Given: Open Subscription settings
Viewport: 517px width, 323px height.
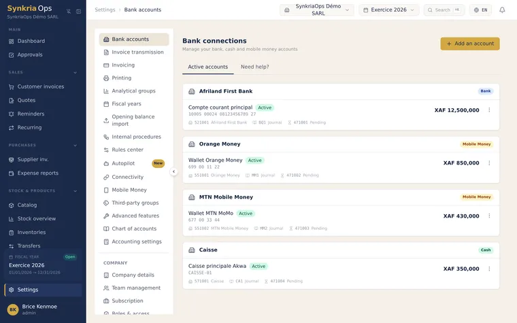Looking at the screenshot, I should [134, 301].
